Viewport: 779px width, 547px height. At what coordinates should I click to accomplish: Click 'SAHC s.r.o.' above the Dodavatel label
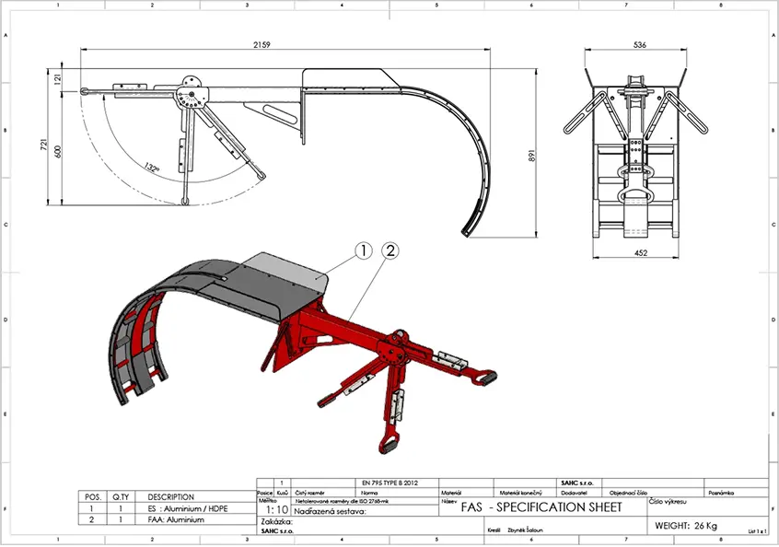point(577,483)
